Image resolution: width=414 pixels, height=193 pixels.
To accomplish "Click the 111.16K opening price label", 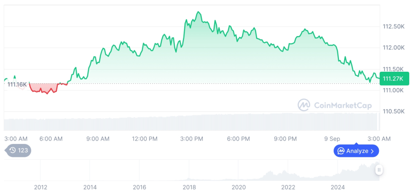I will click(x=17, y=85).
